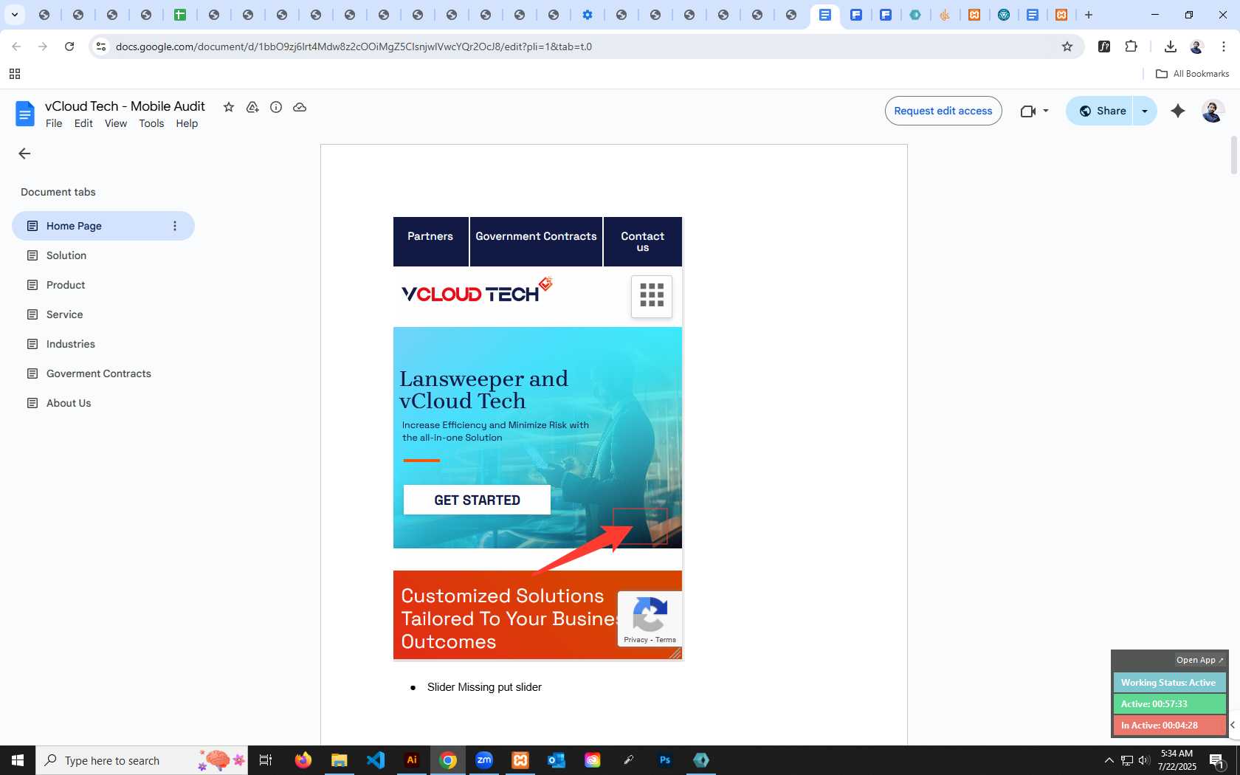Click Open App in tracker widget
The height and width of the screenshot is (775, 1240).
point(1200,660)
